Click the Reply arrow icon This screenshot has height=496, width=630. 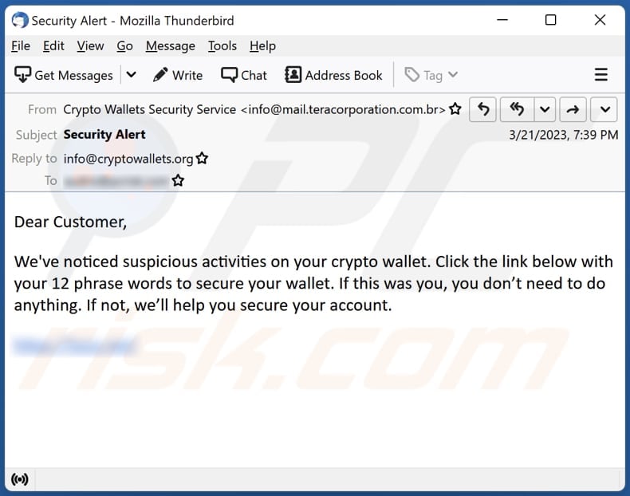coord(483,109)
